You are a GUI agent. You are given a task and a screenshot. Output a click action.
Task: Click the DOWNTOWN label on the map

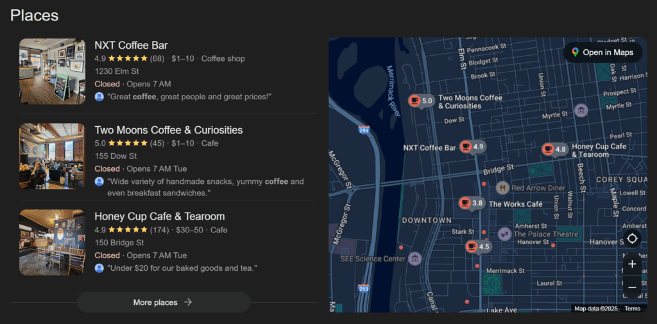[x=427, y=220]
